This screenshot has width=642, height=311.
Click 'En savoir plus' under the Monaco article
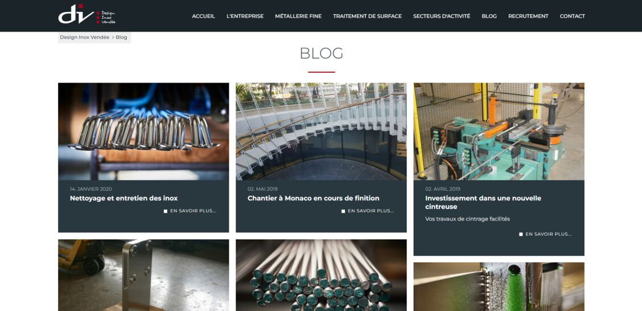tap(368, 211)
